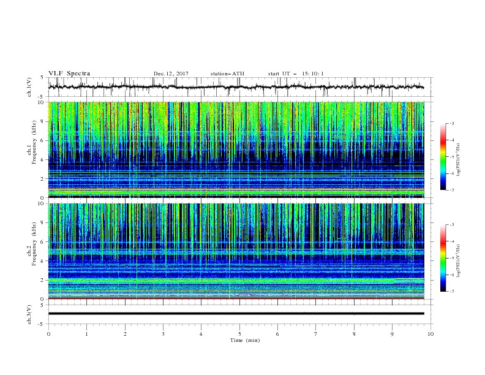Click the time axis tick label "9"
The image size is (485, 375).
pyautogui.click(x=392, y=334)
